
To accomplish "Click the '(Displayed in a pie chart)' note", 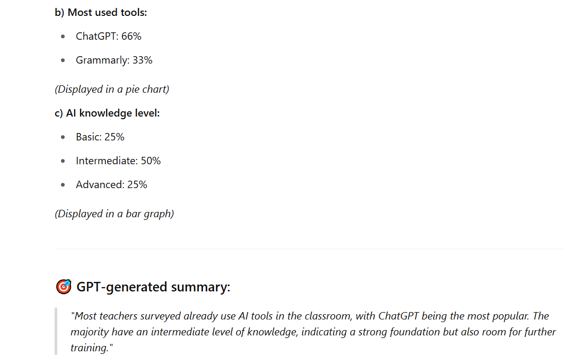I will coord(112,89).
